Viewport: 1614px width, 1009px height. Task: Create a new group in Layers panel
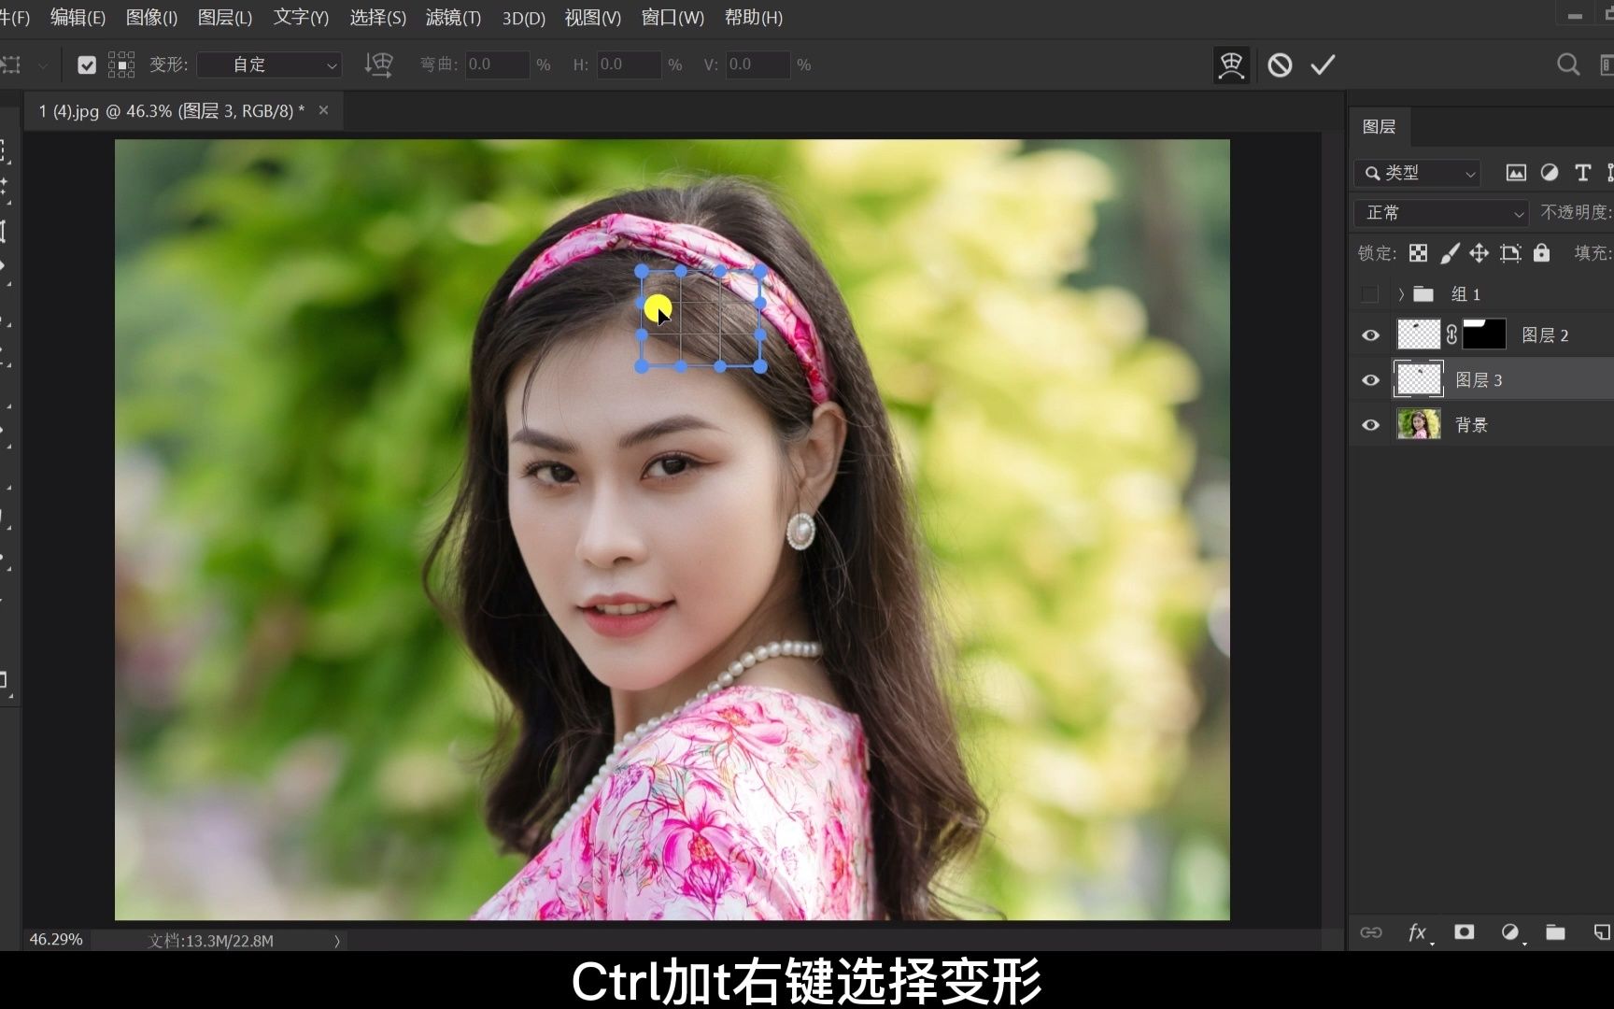1555,932
